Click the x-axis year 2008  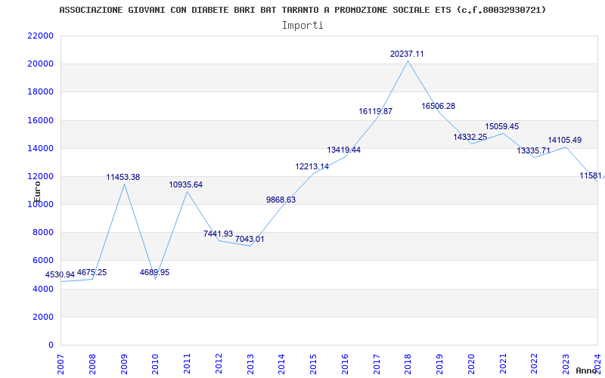click(92, 364)
